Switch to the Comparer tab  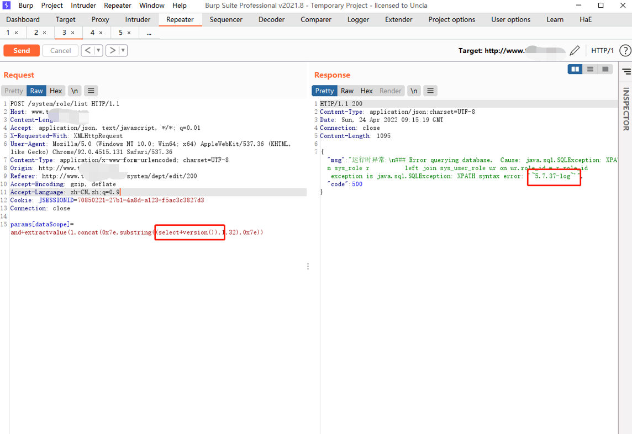[315, 19]
